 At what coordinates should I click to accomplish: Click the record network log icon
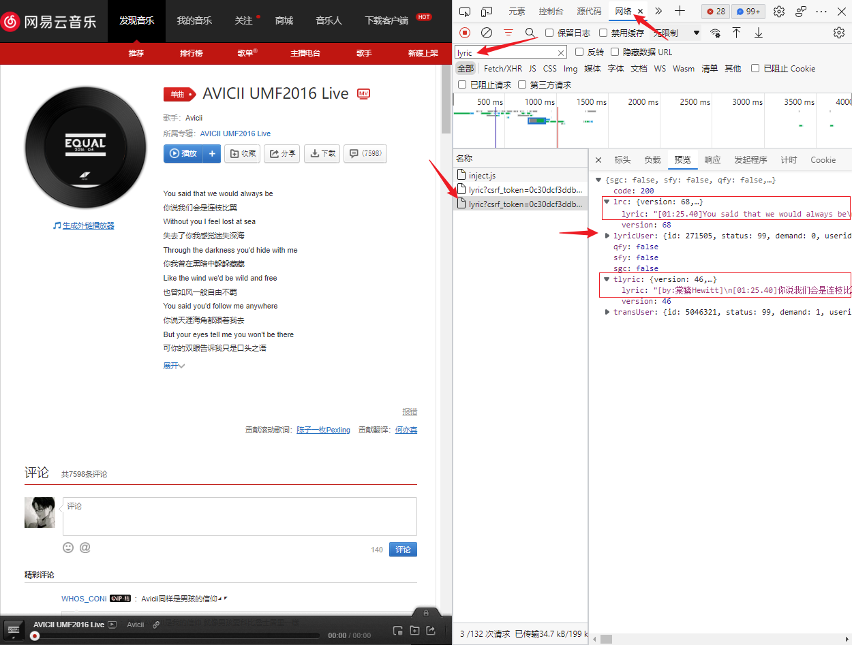click(465, 33)
